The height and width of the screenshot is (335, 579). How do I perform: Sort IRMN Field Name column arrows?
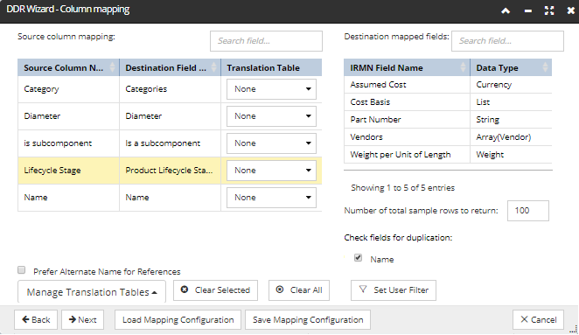point(463,67)
